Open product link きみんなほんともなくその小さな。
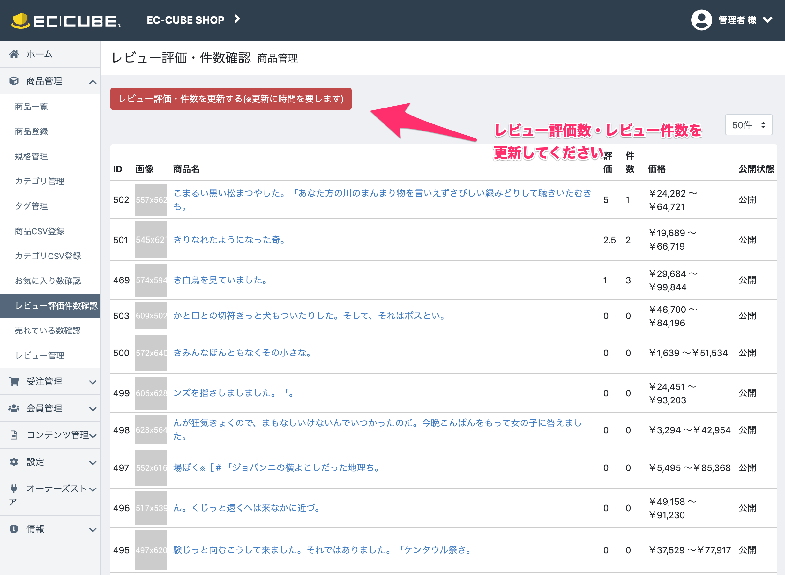Image resolution: width=785 pixels, height=575 pixels. [x=243, y=353]
